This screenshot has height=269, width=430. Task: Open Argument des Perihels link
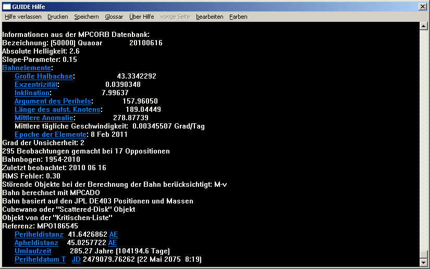(x=53, y=101)
